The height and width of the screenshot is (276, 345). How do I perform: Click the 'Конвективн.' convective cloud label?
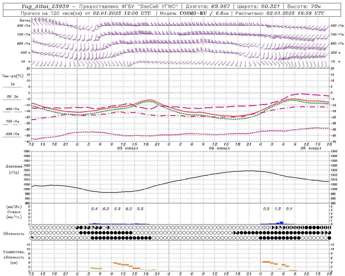click(14, 252)
